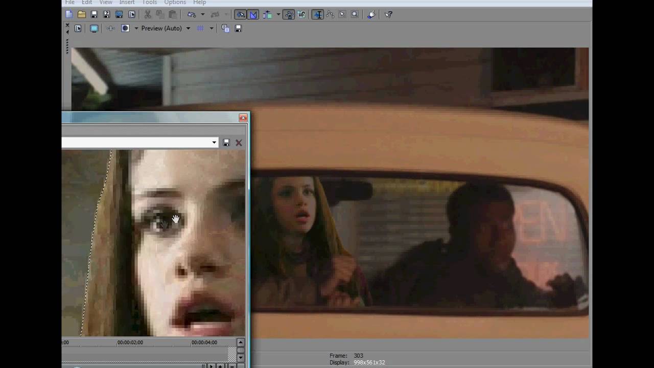Create a new project with New icon
This screenshot has height=368, width=654.
pos(69,14)
